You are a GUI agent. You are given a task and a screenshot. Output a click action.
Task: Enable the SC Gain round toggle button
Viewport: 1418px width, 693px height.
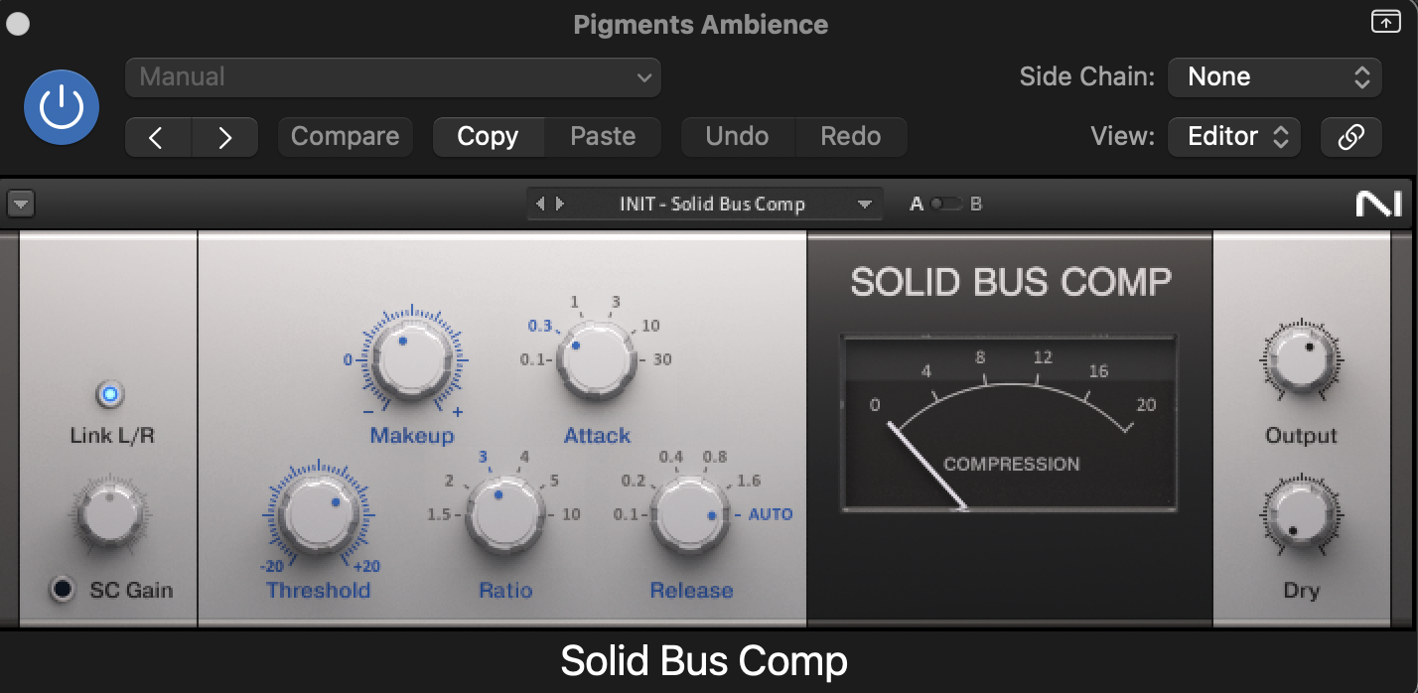click(63, 590)
